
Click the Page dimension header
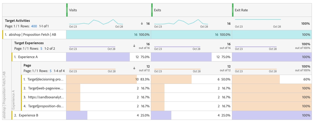coord(27,65)
